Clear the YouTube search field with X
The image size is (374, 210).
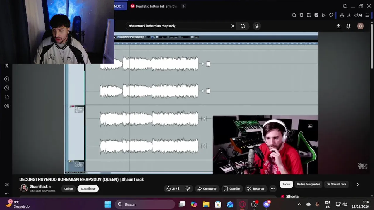[233, 26]
